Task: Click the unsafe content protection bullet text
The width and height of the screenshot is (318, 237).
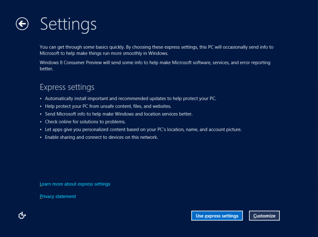Action: pos(108,106)
